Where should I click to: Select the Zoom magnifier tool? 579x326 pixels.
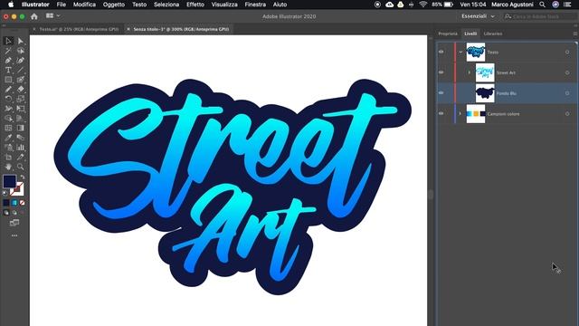[20, 167]
